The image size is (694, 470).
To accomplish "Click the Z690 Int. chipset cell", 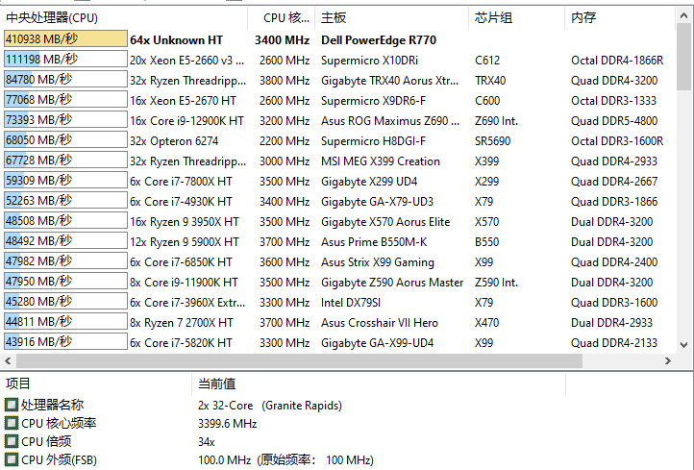I will point(496,121).
